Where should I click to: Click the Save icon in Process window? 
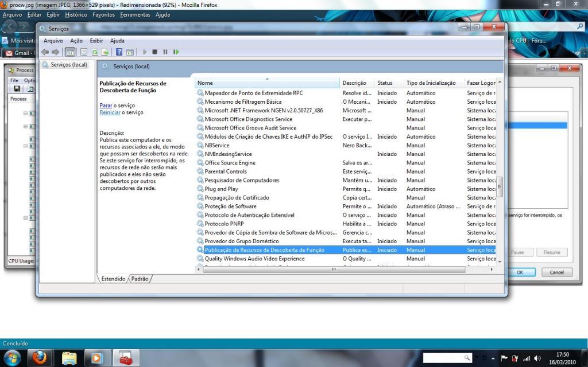click(x=17, y=89)
